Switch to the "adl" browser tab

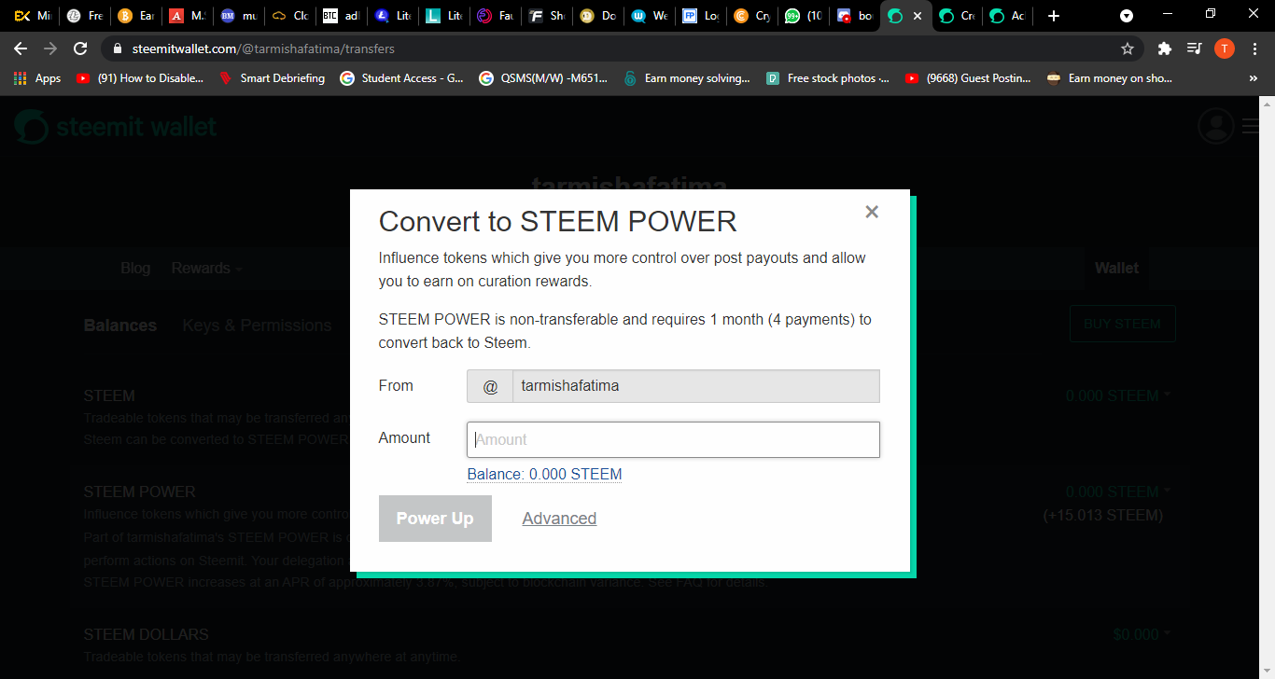click(341, 16)
